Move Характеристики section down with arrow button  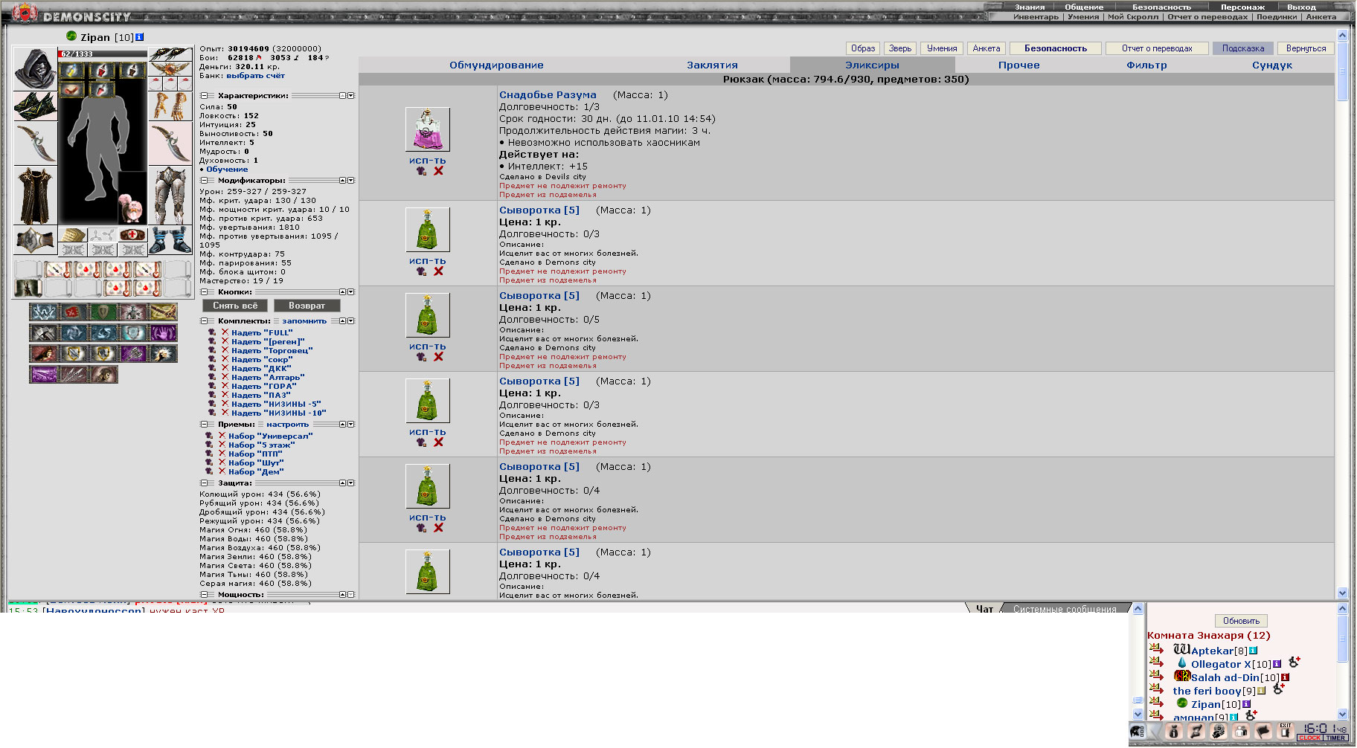click(351, 96)
